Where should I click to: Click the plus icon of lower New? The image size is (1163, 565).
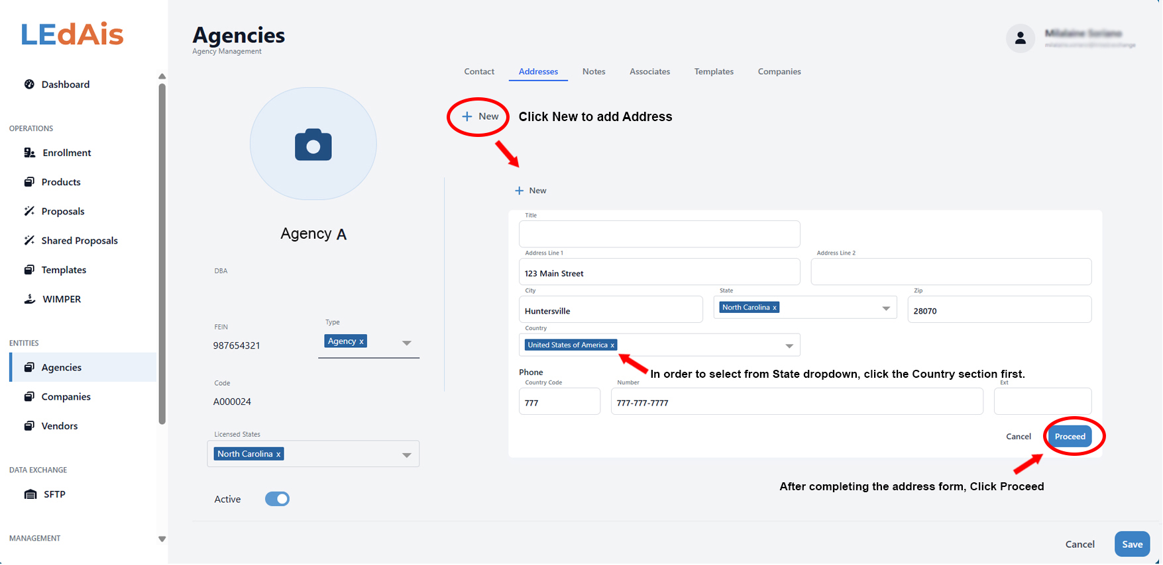(520, 191)
